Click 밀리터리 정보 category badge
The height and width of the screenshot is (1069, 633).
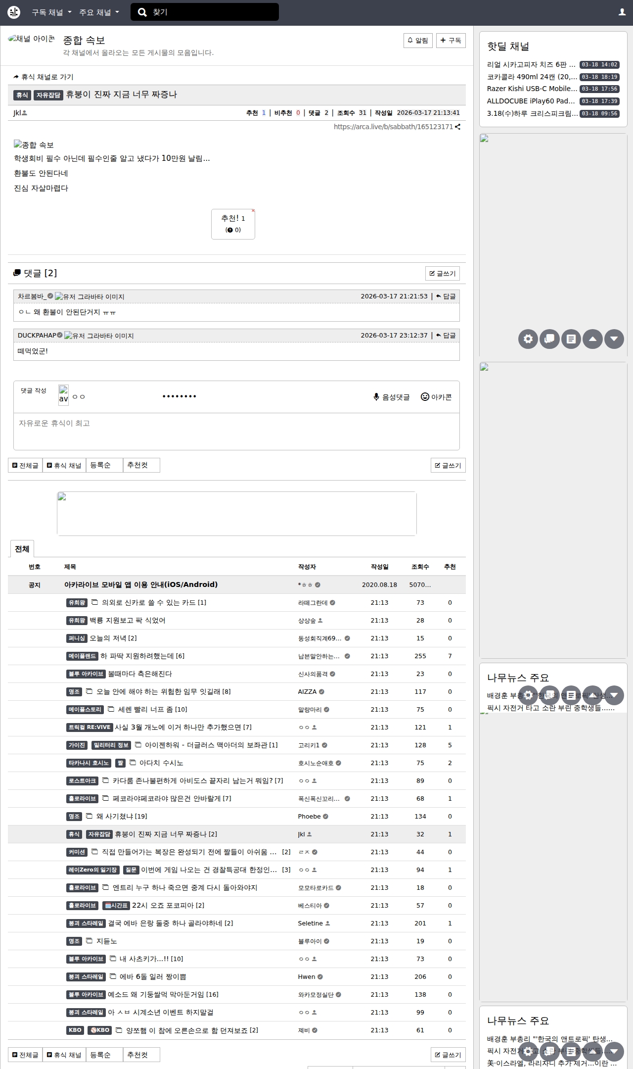[x=111, y=745]
